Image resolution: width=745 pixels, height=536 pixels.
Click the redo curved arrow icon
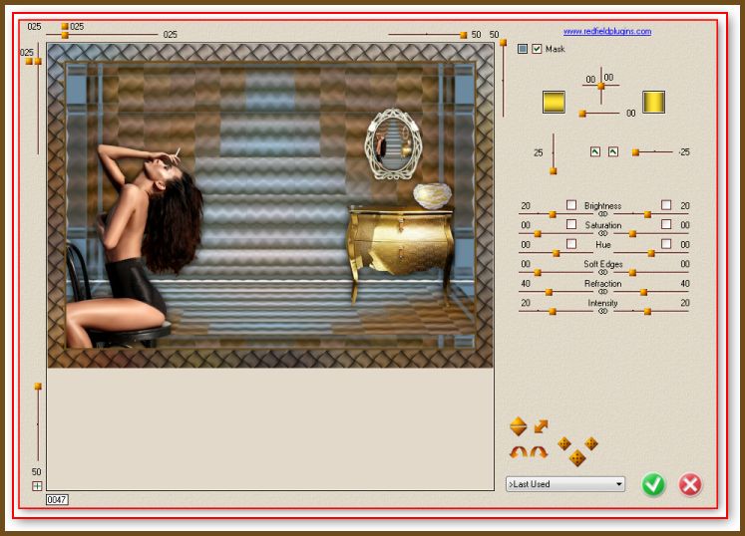(x=539, y=452)
